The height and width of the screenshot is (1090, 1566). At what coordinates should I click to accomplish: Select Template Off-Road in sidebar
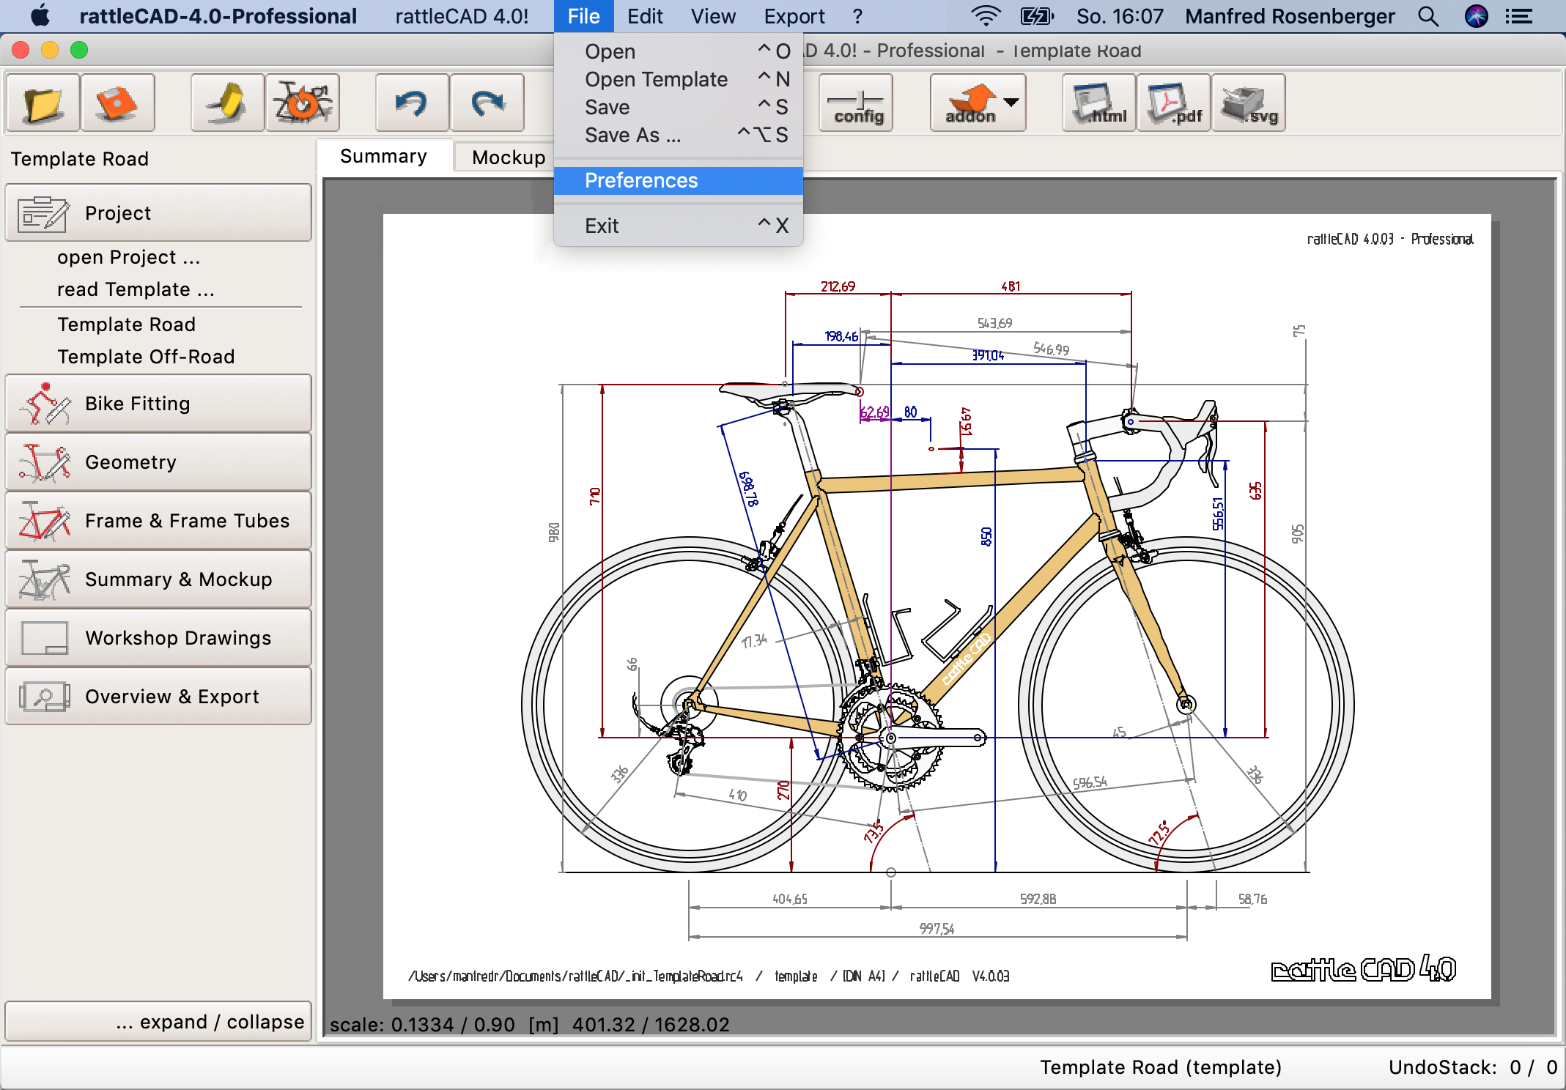tap(146, 357)
